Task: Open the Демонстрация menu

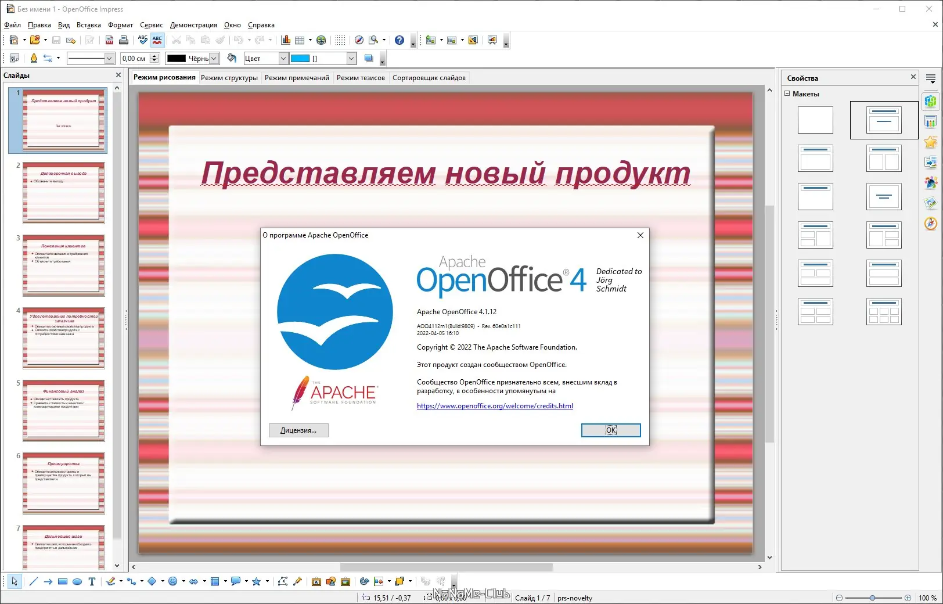Action: pyautogui.click(x=193, y=25)
